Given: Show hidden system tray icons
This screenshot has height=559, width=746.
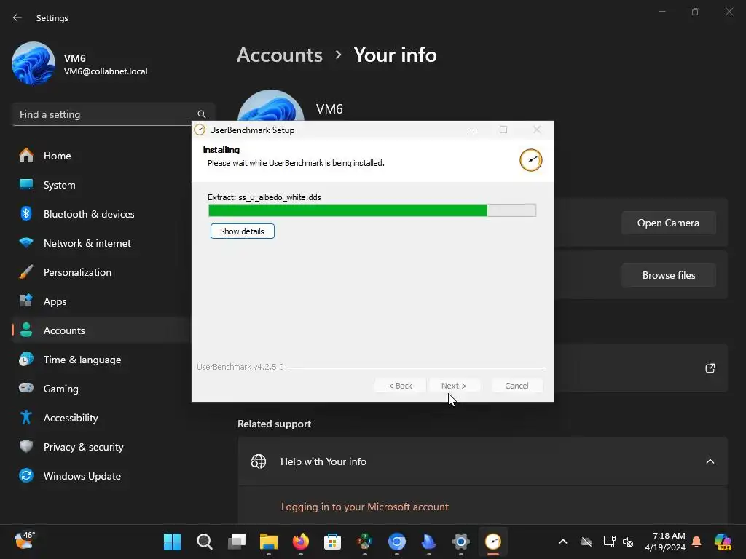Looking at the screenshot, I should pos(563,542).
